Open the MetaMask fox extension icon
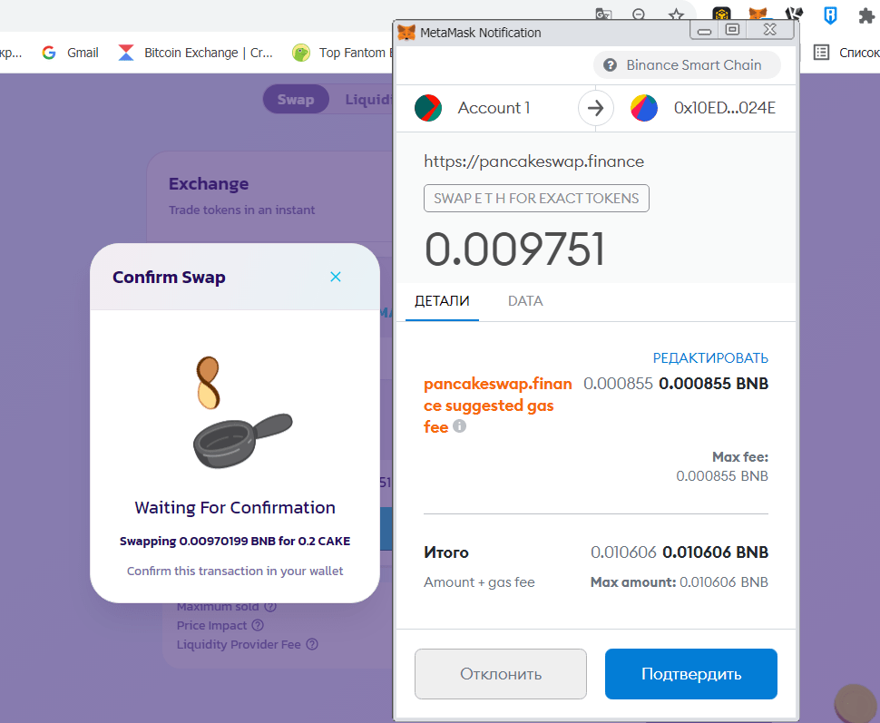The width and height of the screenshot is (880, 723). 758,15
